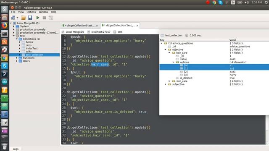Image resolution: width=269 pixels, height=151 pixels.
Task: Click the test database cylinder icon
Action: 17,36
